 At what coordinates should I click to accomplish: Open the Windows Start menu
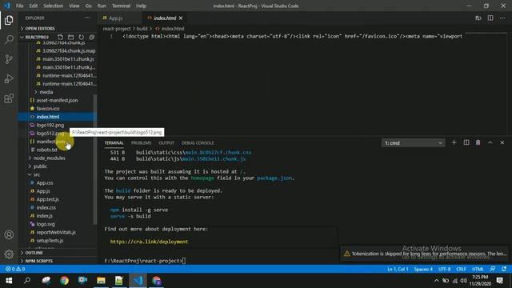9,281
